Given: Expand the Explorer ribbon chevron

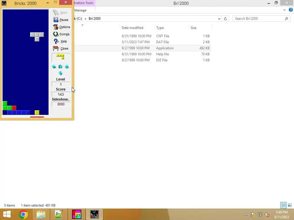Looking at the screenshot, I should tap(285, 10).
